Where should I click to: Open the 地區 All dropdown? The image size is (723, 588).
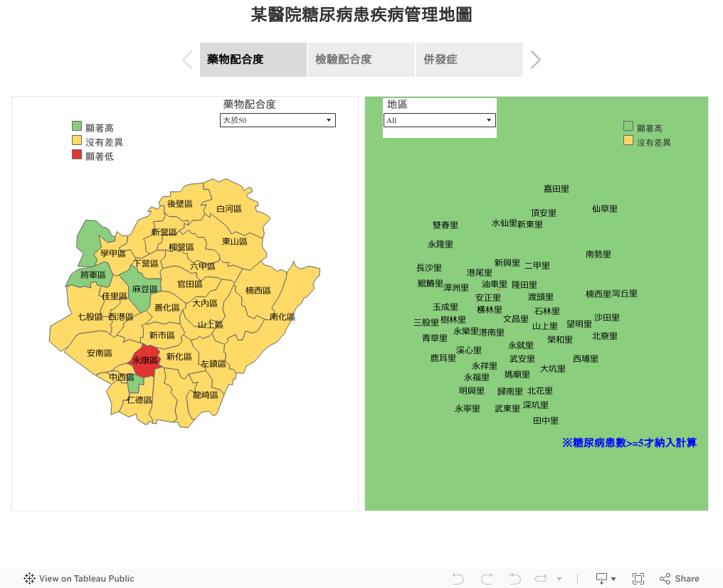point(440,120)
